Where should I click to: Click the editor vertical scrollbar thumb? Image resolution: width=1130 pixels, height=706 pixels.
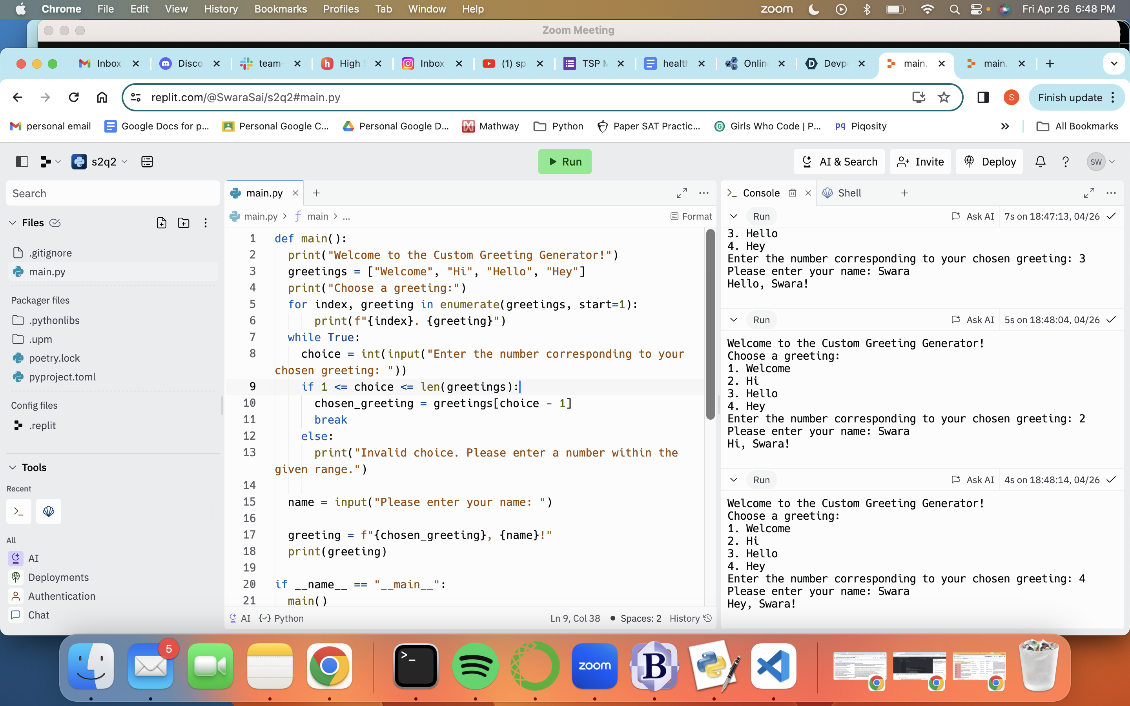pos(710,324)
